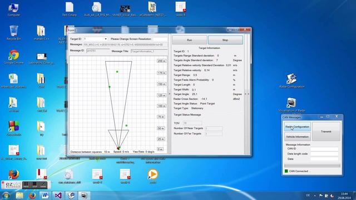The height and width of the screenshot is (200, 356).
Task: Click the Transmit button in CAN Messages
Action: tap(326, 132)
